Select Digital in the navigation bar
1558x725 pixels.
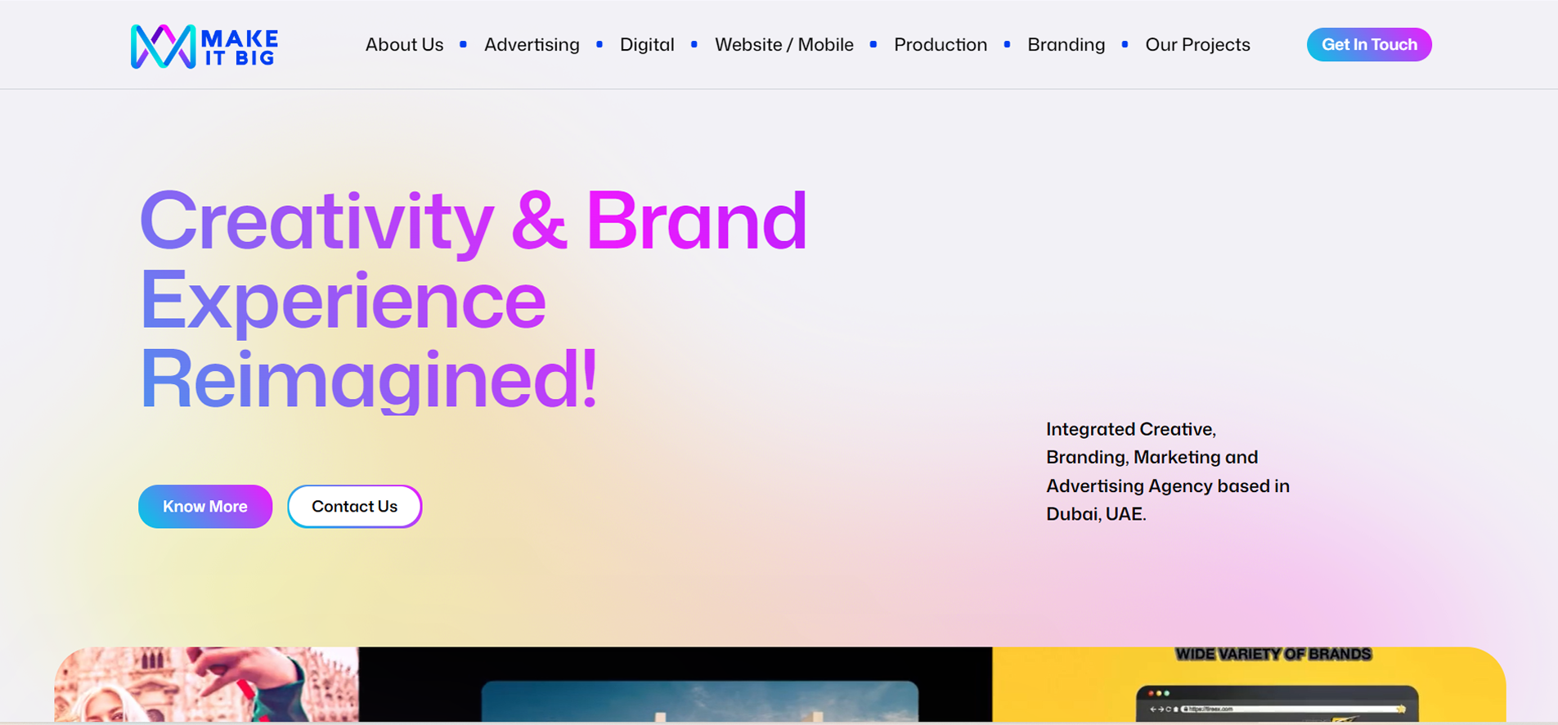tap(647, 45)
